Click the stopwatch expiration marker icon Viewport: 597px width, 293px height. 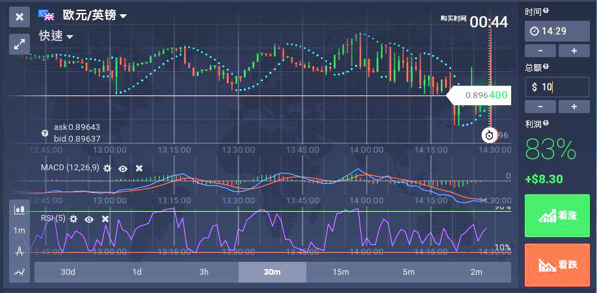[x=489, y=135]
